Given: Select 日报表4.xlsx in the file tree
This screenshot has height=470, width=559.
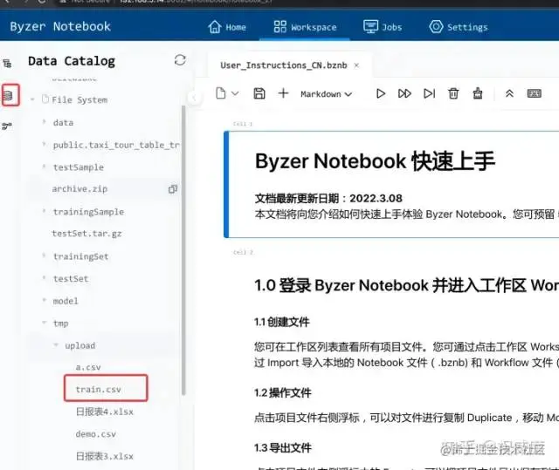Looking at the screenshot, I should pos(105,412).
